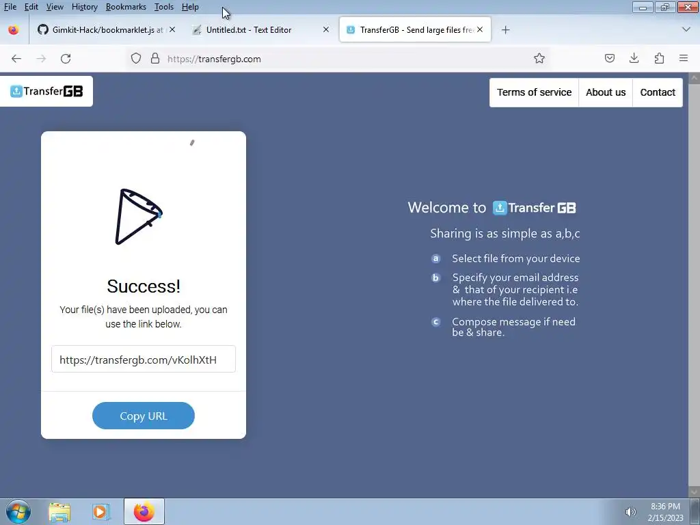700x525 pixels.
Task: Click the 'c' step bullet icon
Action: coord(435,322)
